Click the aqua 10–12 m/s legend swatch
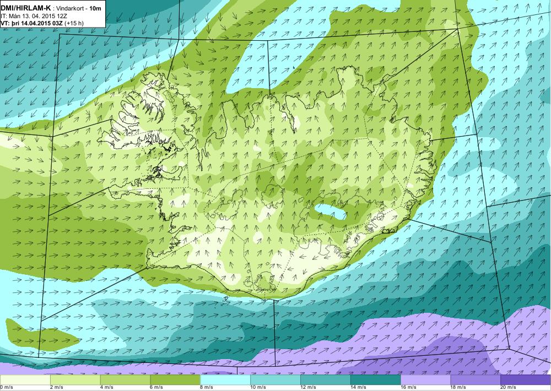 click(275, 380)
